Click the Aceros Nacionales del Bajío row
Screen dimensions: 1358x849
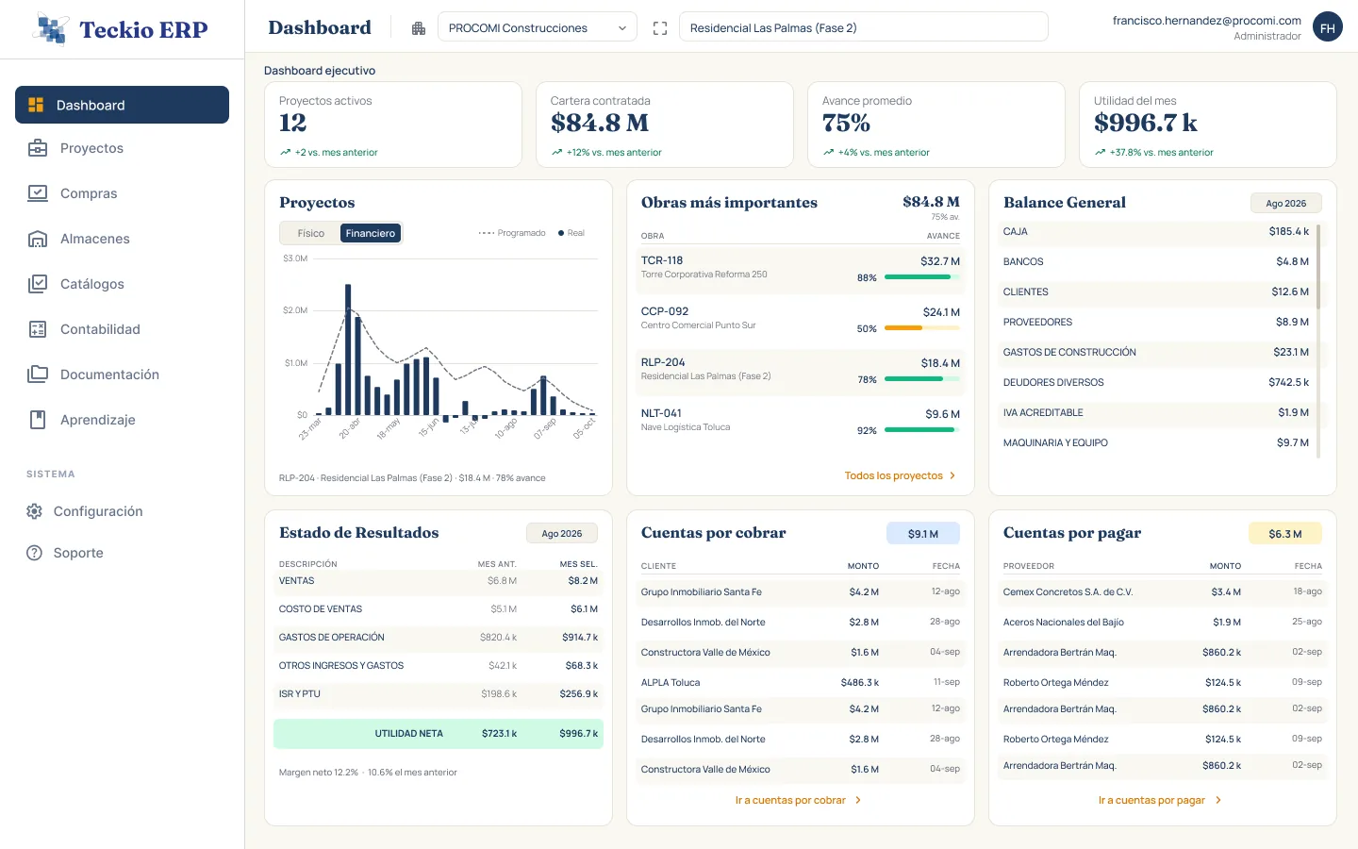pyautogui.click(x=1163, y=622)
